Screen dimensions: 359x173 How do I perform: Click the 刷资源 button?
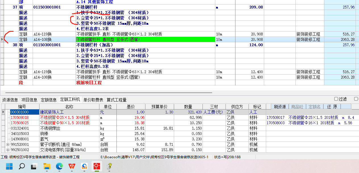click(280, 107)
